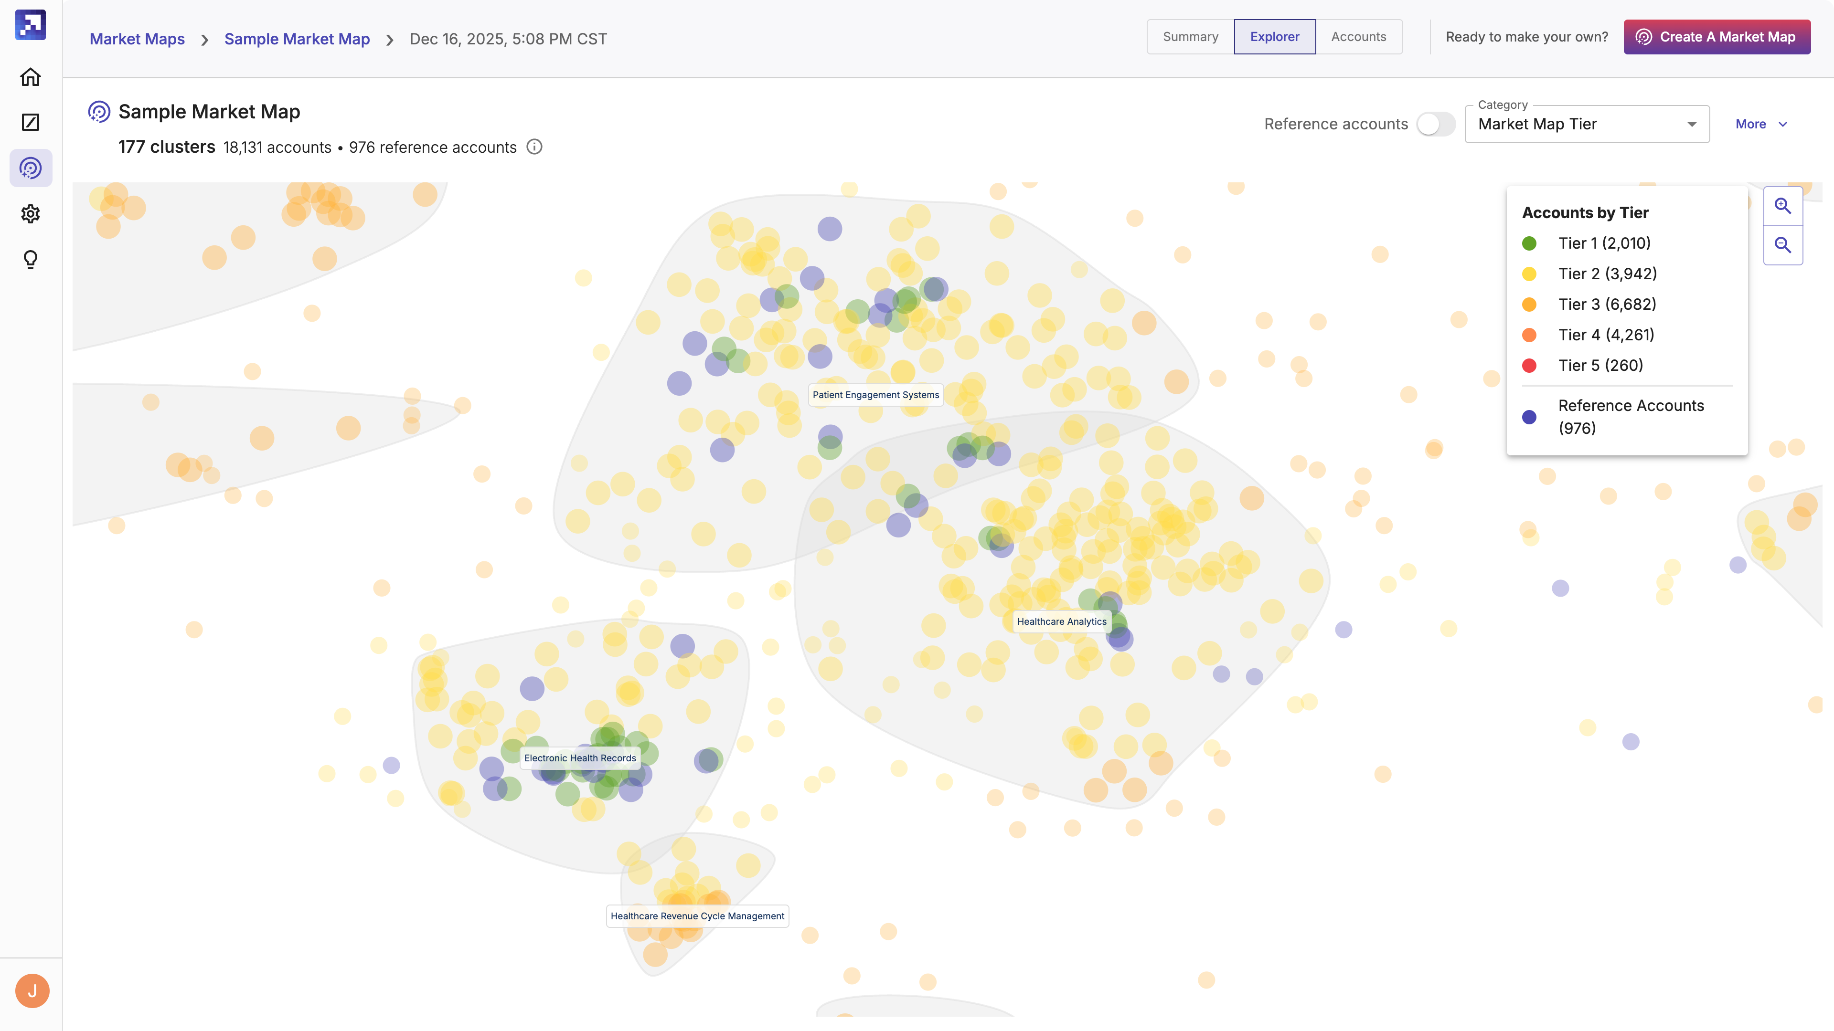1834x1031 pixels.
Task: Select the edit icon in the left sidebar
Action: [31, 122]
